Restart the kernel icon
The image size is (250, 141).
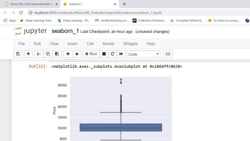tap(112, 54)
